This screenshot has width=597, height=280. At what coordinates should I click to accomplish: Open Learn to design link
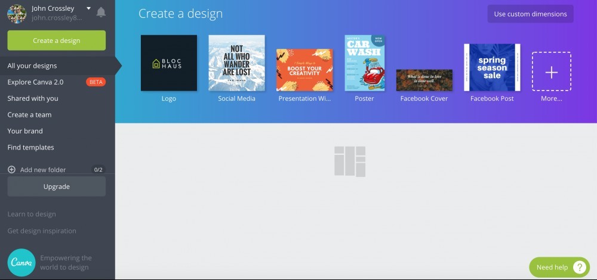point(32,214)
